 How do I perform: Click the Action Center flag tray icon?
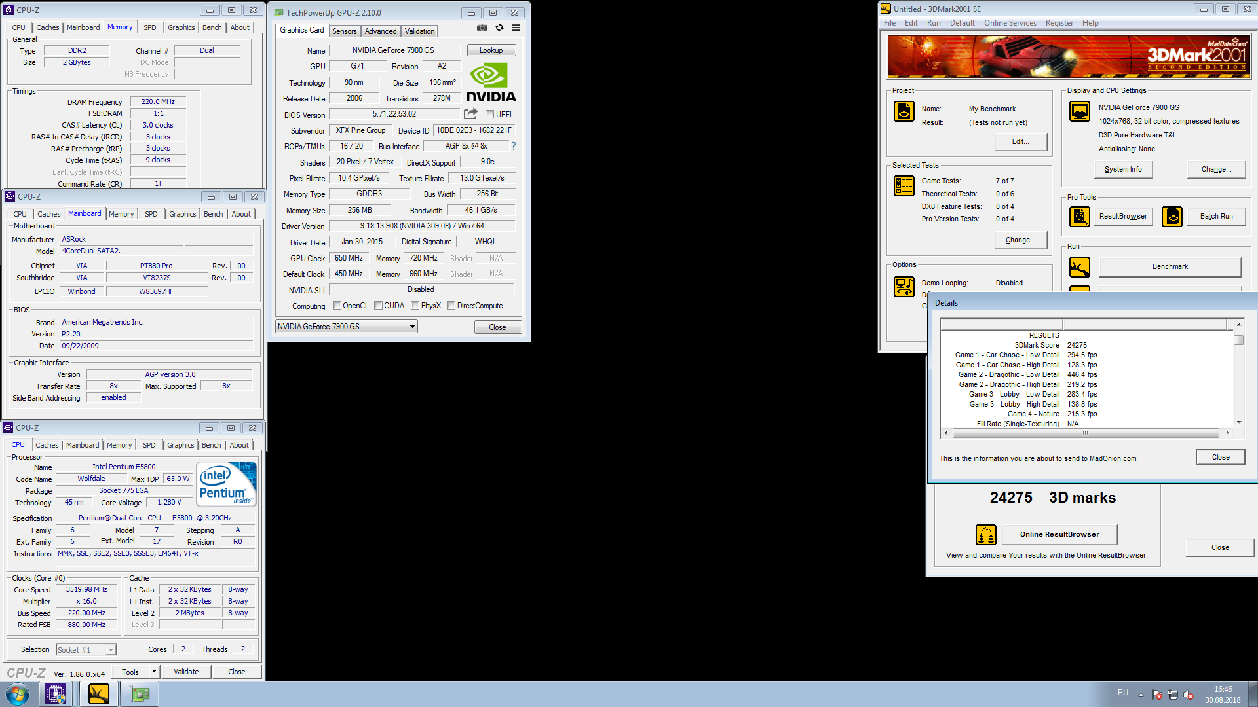[1157, 695]
